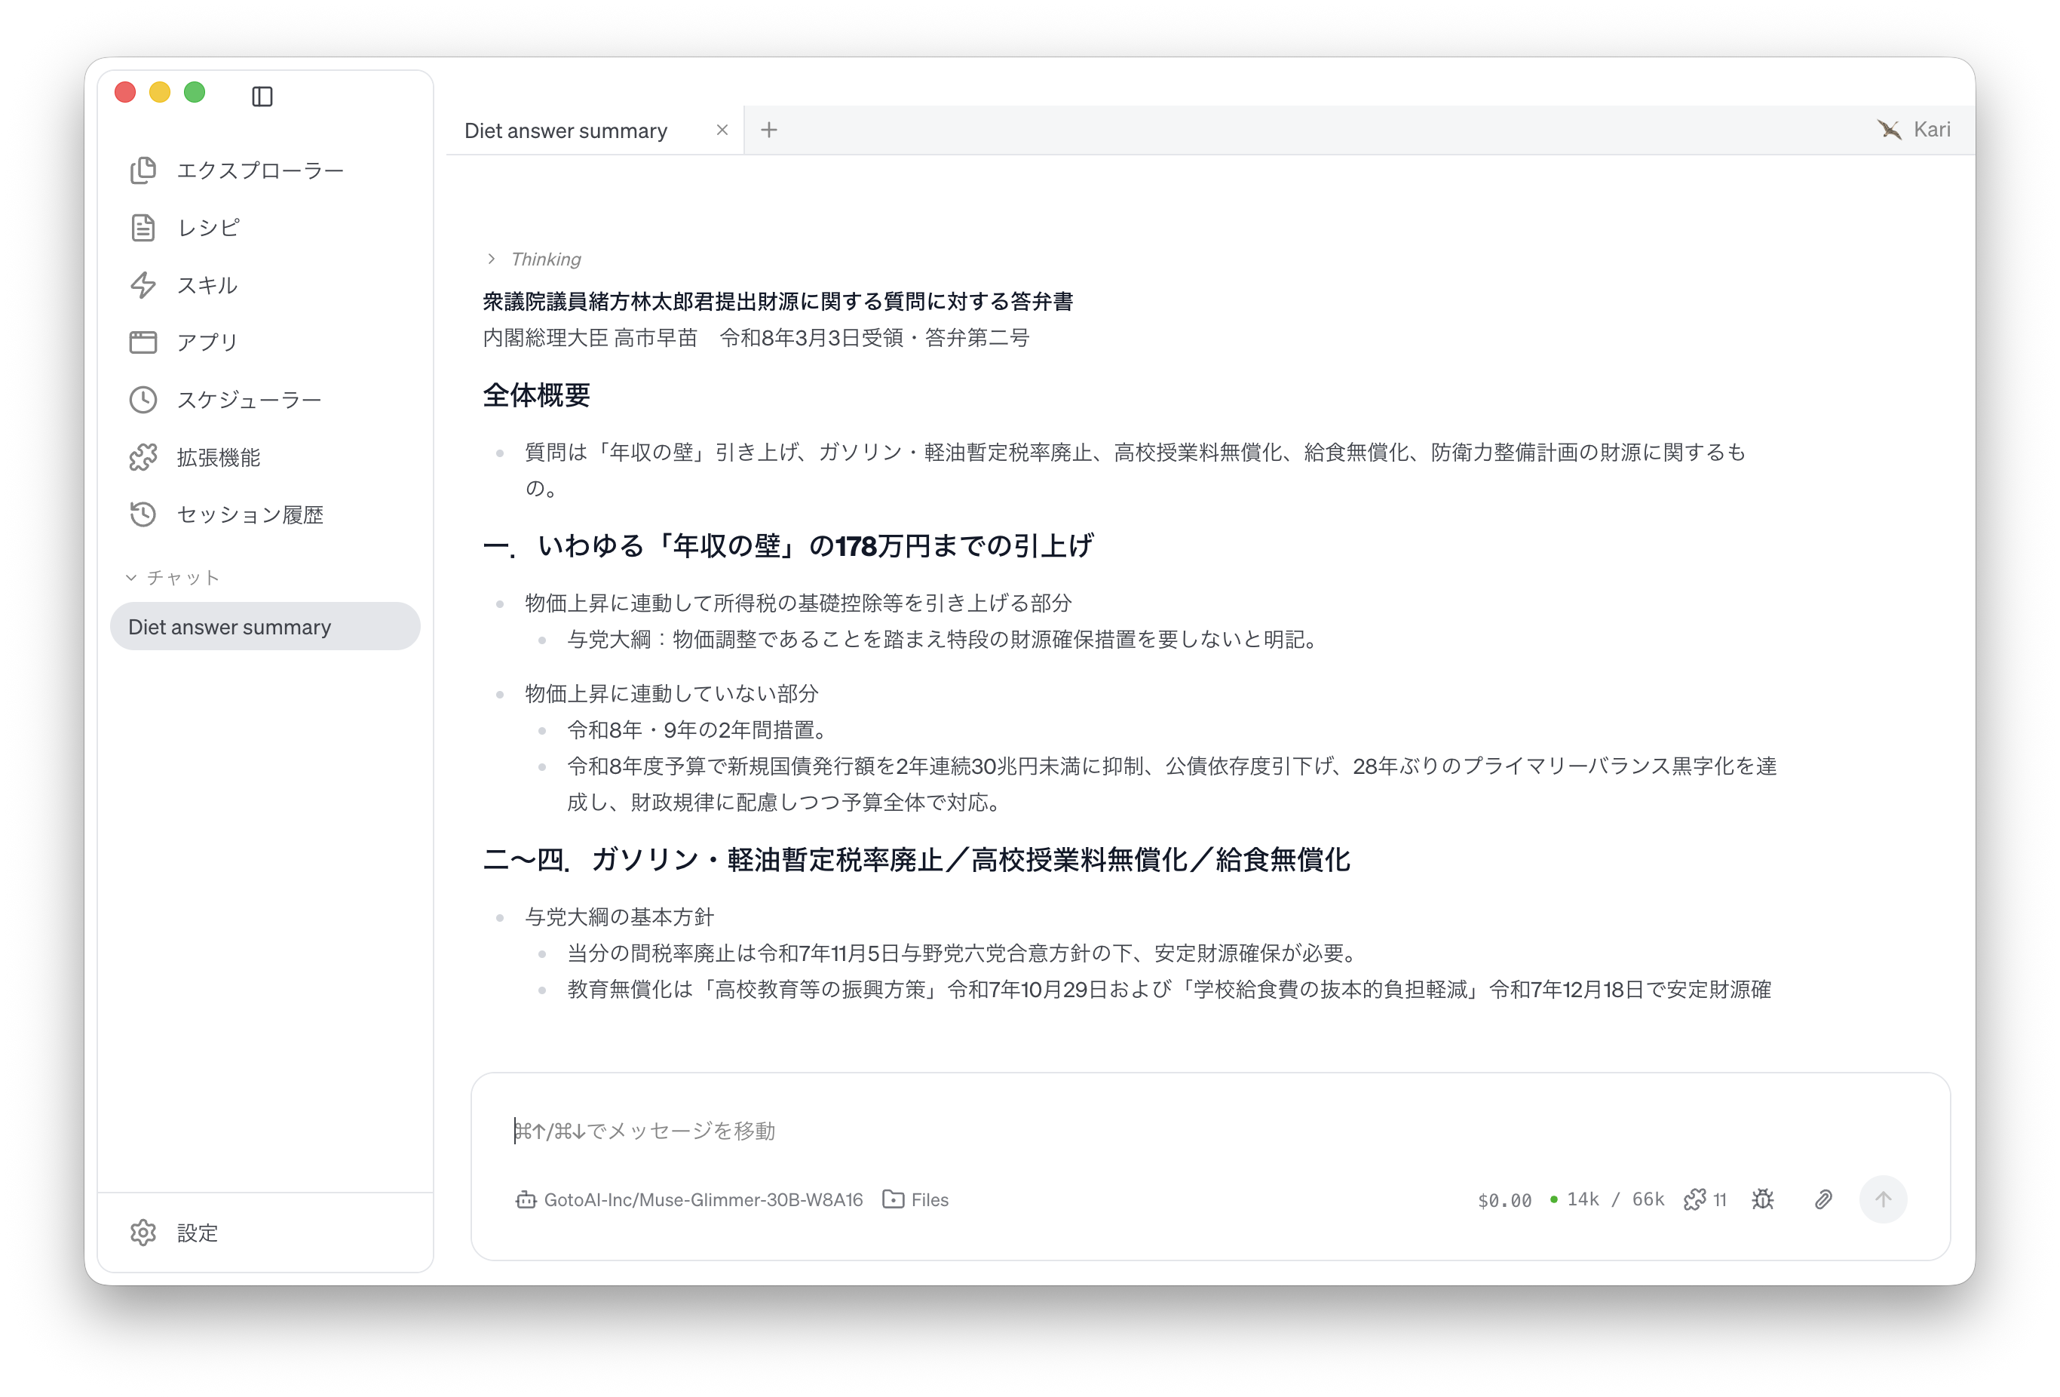The height and width of the screenshot is (1397, 2060).
Task: Click the bug debug icon
Action: click(x=1762, y=1199)
